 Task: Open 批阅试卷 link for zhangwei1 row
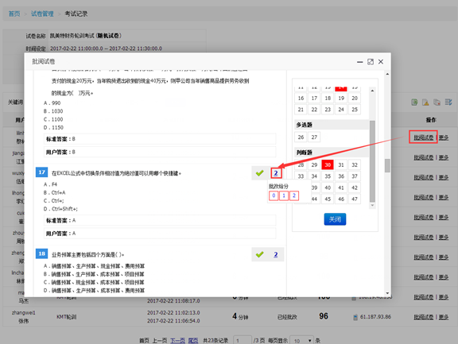424,317
